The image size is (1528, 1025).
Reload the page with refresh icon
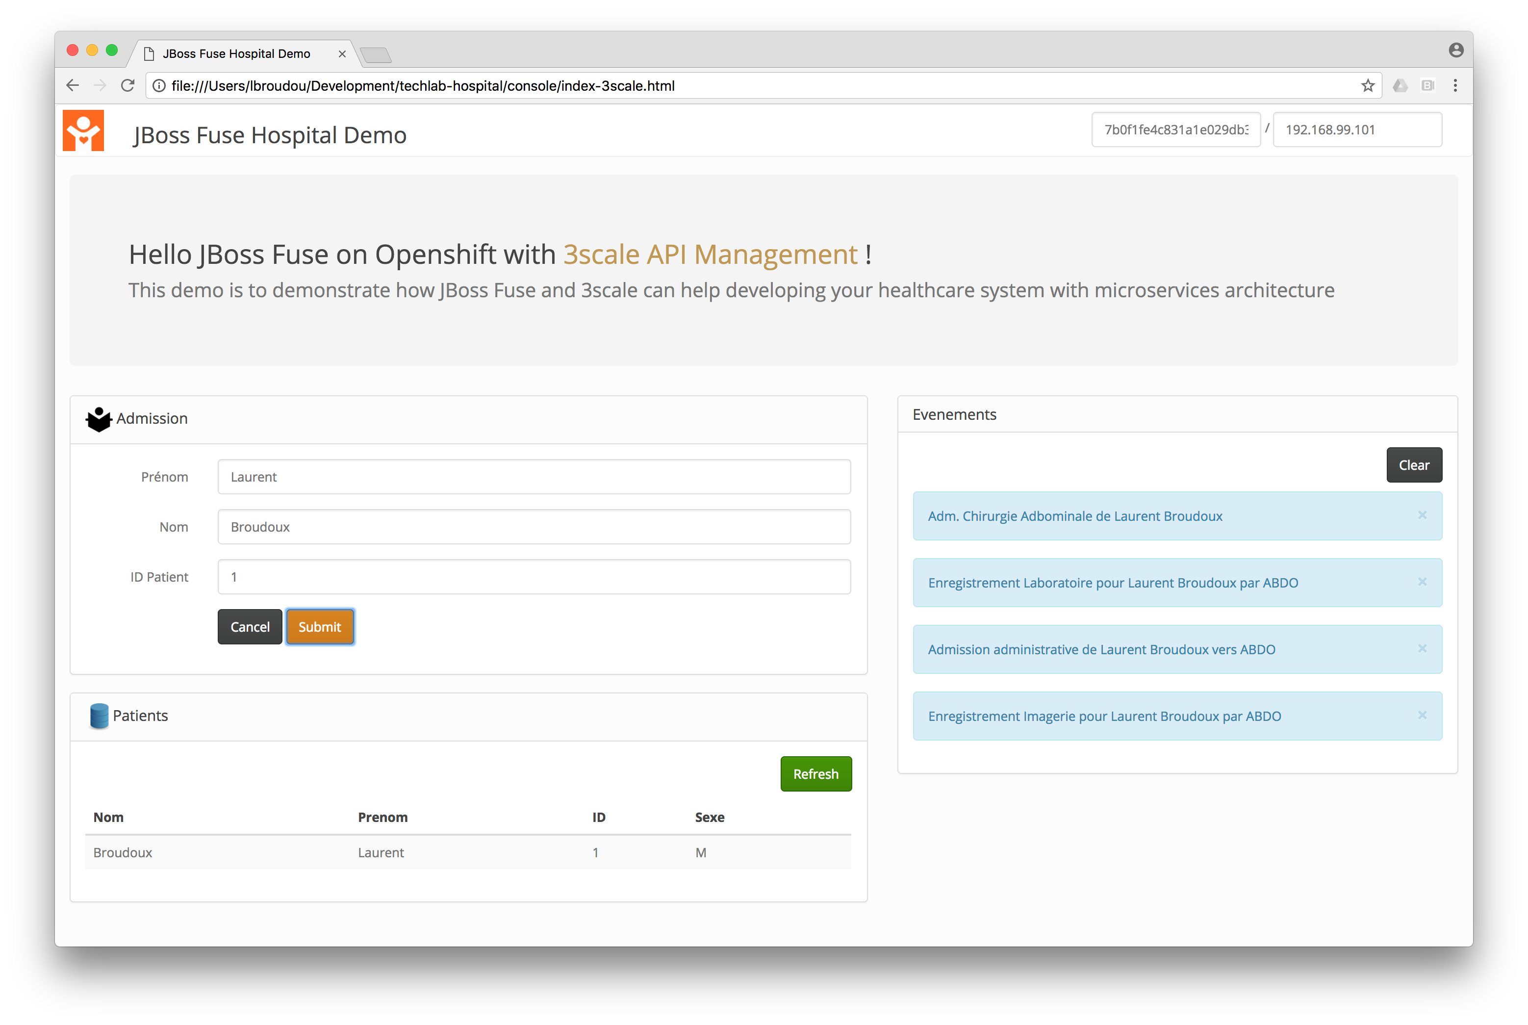(x=128, y=86)
